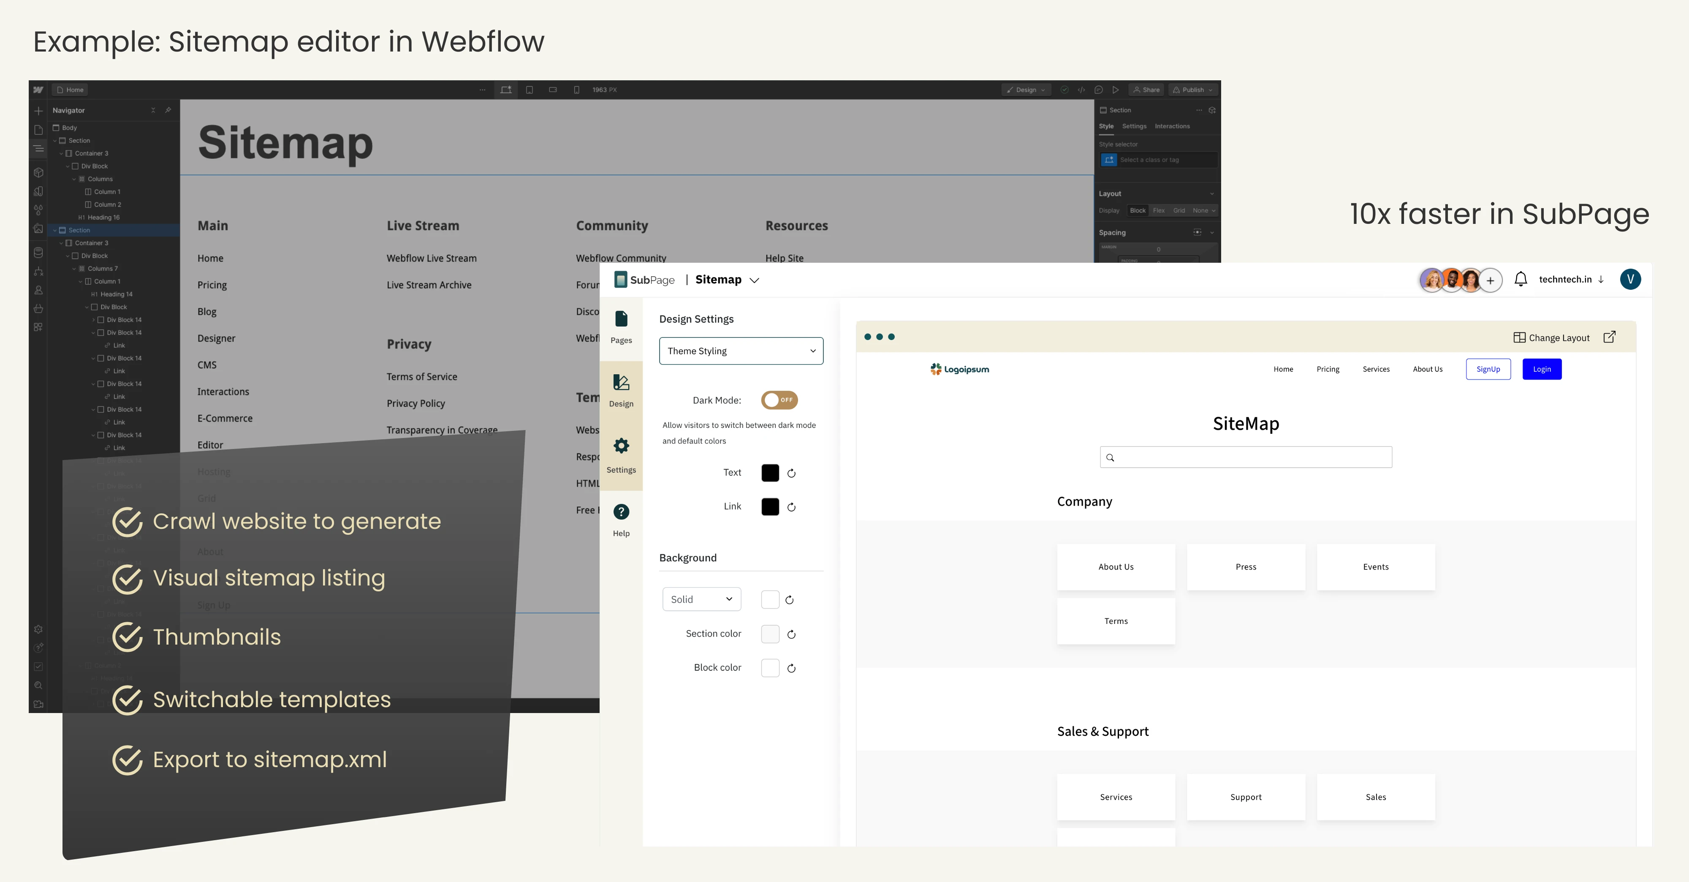This screenshot has height=882, width=1689.
Task: Reset the Section color
Action: click(791, 634)
